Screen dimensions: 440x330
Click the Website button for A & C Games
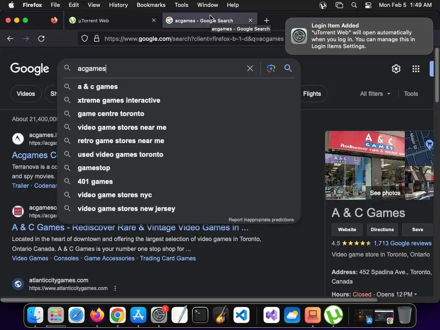(347, 229)
